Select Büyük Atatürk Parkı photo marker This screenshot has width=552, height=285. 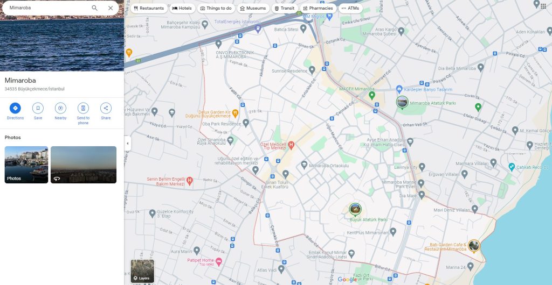pos(355,209)
